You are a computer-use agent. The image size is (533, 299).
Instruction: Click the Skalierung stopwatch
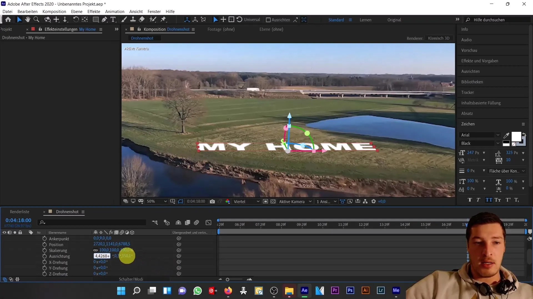[44, 250]
